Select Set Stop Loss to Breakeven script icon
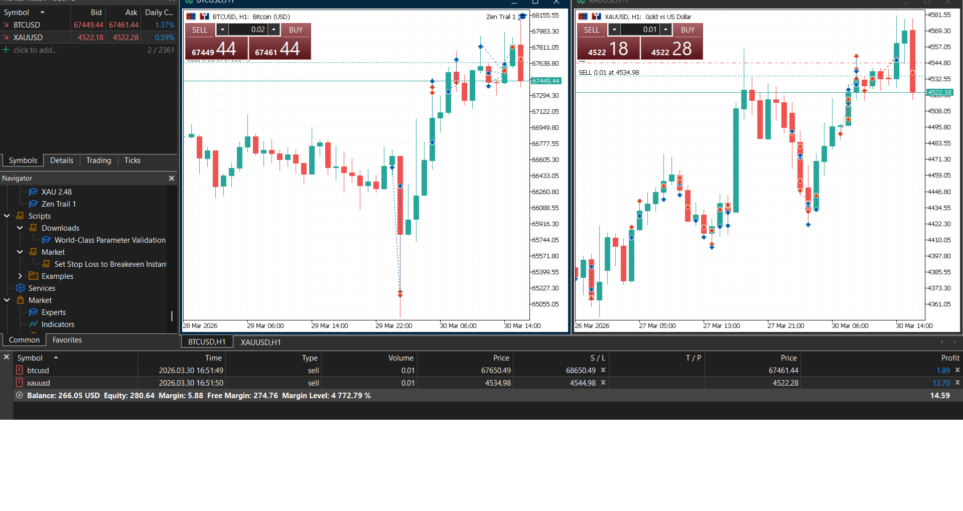963x511 pixels. click(x=47, y=264)
